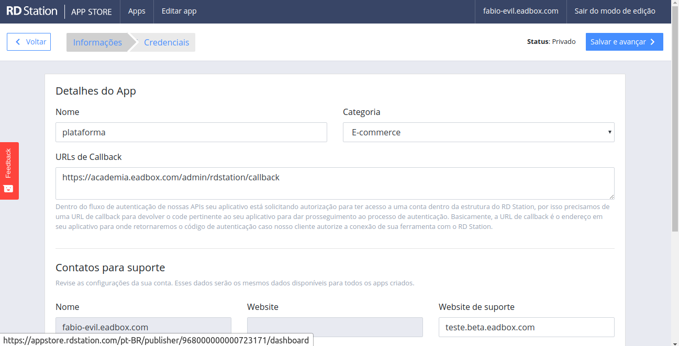Image resolution: width=679 pixels, height=346 pixels.
Task: Click the Contatos para suporte heading
Action: click(110, 268)
